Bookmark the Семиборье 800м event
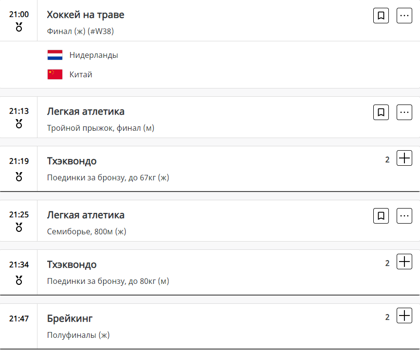The height and width of the screenshot is (350, 420). pos(381,216)
